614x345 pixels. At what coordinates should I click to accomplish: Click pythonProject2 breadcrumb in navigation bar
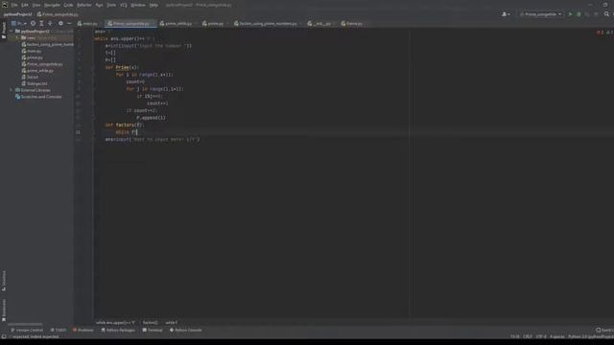[17, 14]
